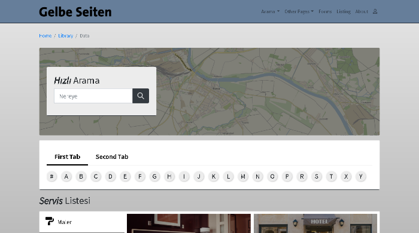Open the About nav link
Image resolution: width=419 pixels, height=233 pixels.
tap(362, 11)
